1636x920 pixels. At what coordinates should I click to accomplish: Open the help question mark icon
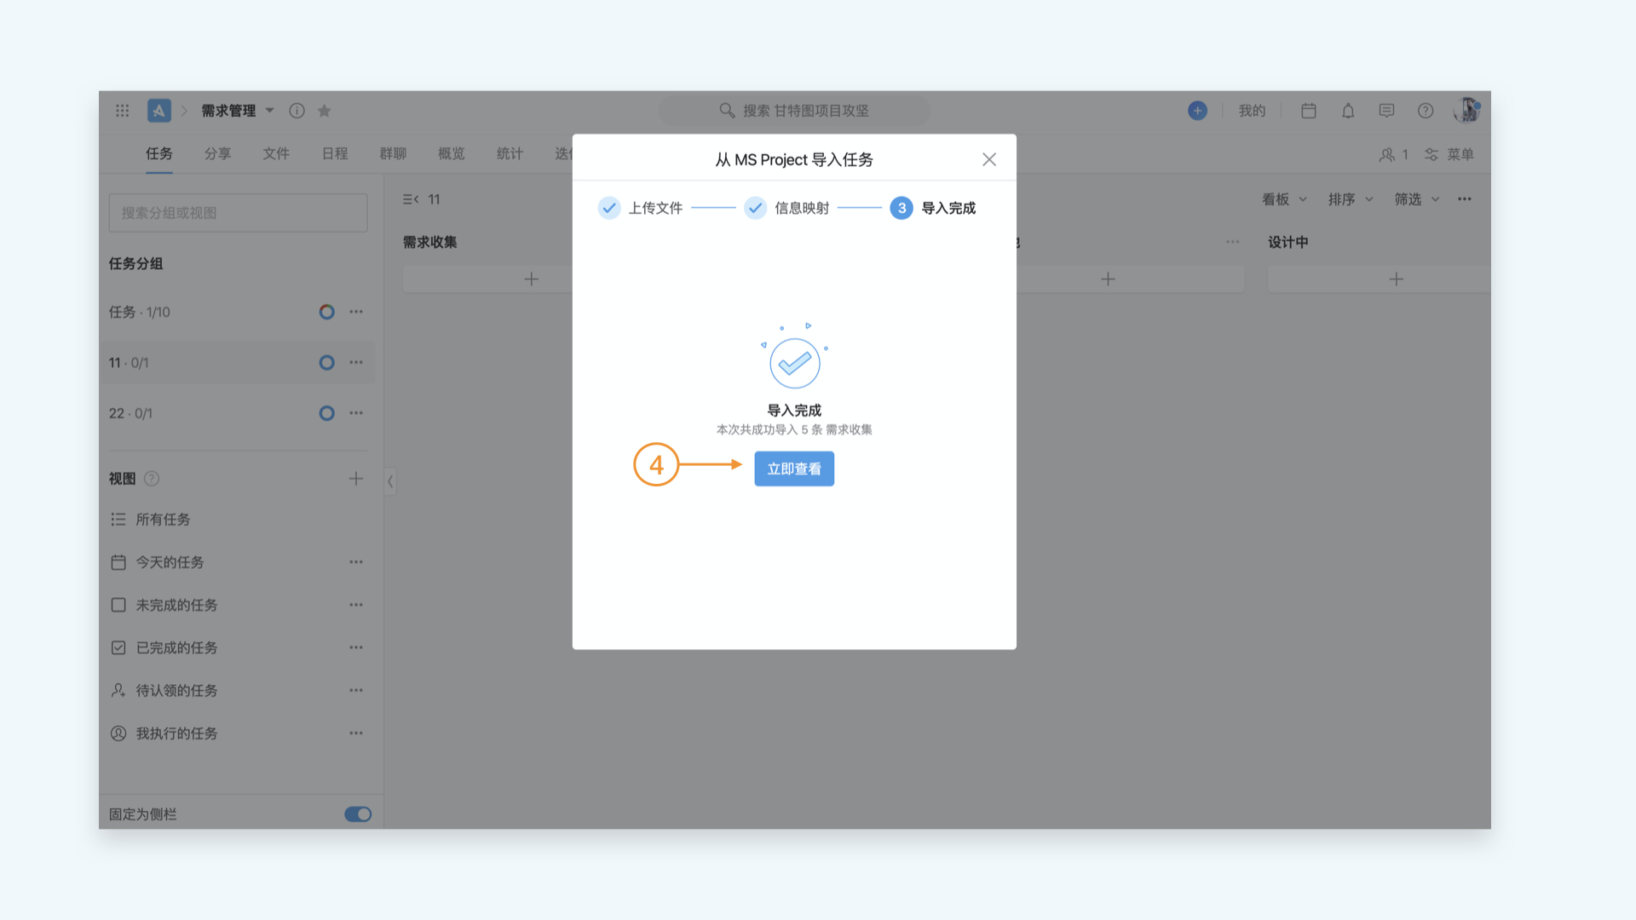tap(1426, 111)
